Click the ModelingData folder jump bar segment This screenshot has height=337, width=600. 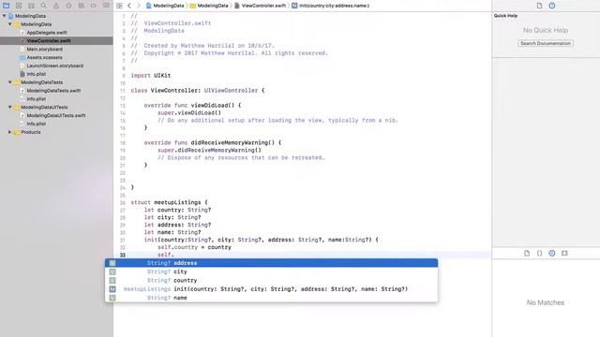[209, 6]
